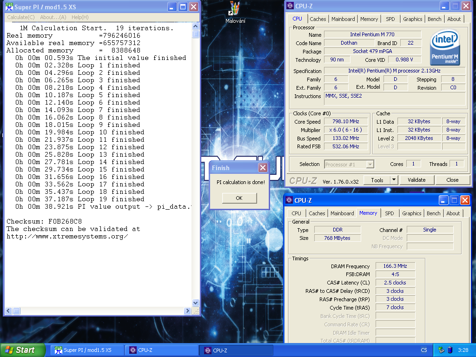Viewport: 476px width, 357px height.
Task: Click the Level 2 cache value 2048 KBytes
Action: (x=419, y=138)
